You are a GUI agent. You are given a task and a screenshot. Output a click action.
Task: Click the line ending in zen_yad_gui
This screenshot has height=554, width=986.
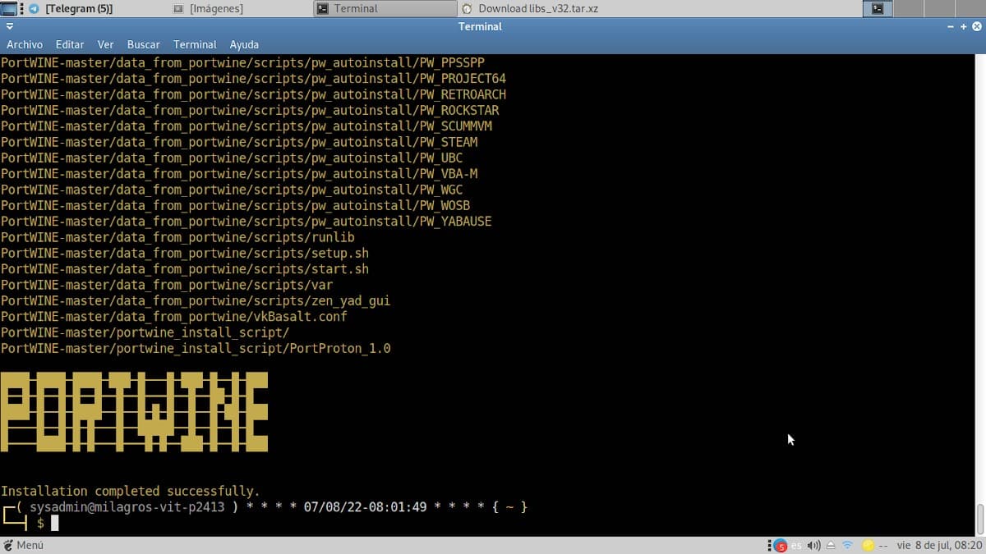(x=196, y=300)
